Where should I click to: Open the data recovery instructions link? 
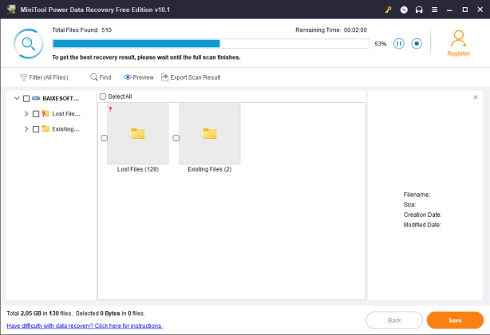tap(85, 325)
